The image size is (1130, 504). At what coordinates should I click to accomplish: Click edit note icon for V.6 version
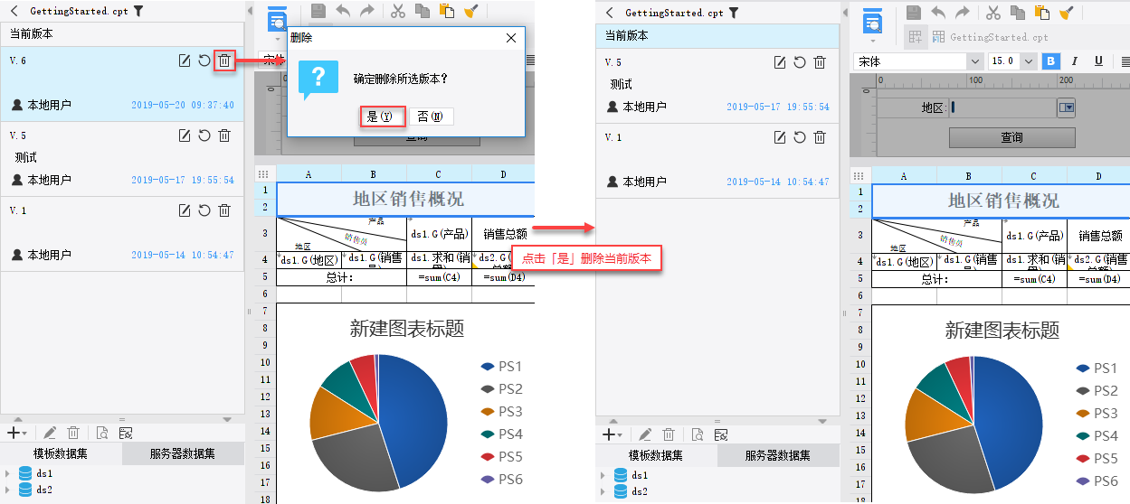pyautogui.click(x=185, y=61)
